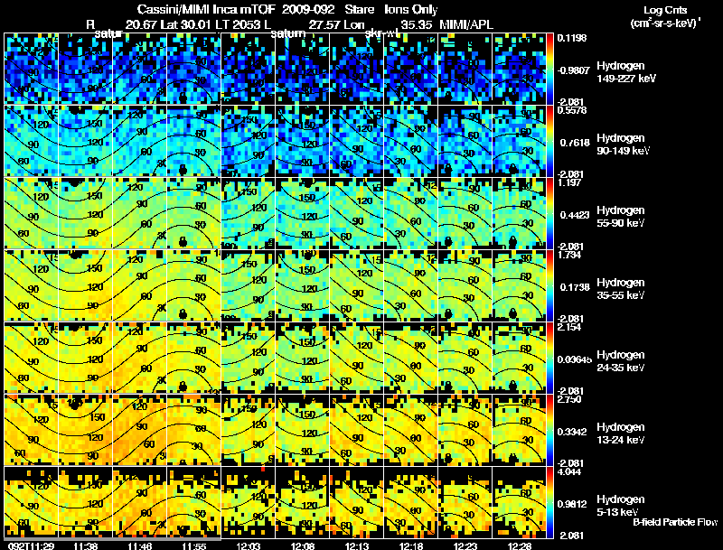The height and width of the screenshot is (550, 723).
Task: Click the 0.4423 scale midpoint value
Action: coord(575,215)
